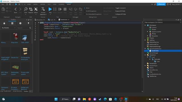This screenshot has width=182, height=102.
Task: Collapse the TextLabel node
Action: (x=150, y=59)
